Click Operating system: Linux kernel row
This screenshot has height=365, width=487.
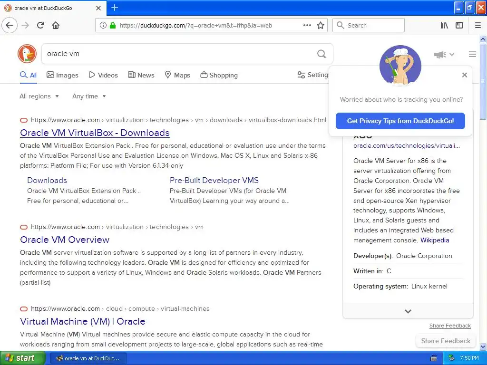[408, 286]
